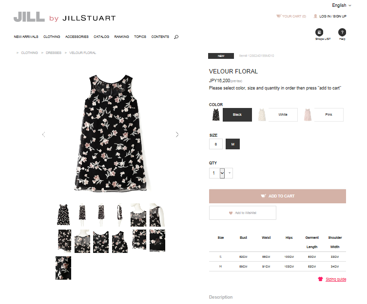Screen dimensions: 367x304
Task: Select the Pink dress color swatch
Action: pos(308,114)
